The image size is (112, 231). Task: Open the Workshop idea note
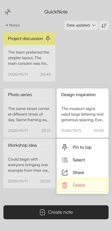click(x=29, y=164)
